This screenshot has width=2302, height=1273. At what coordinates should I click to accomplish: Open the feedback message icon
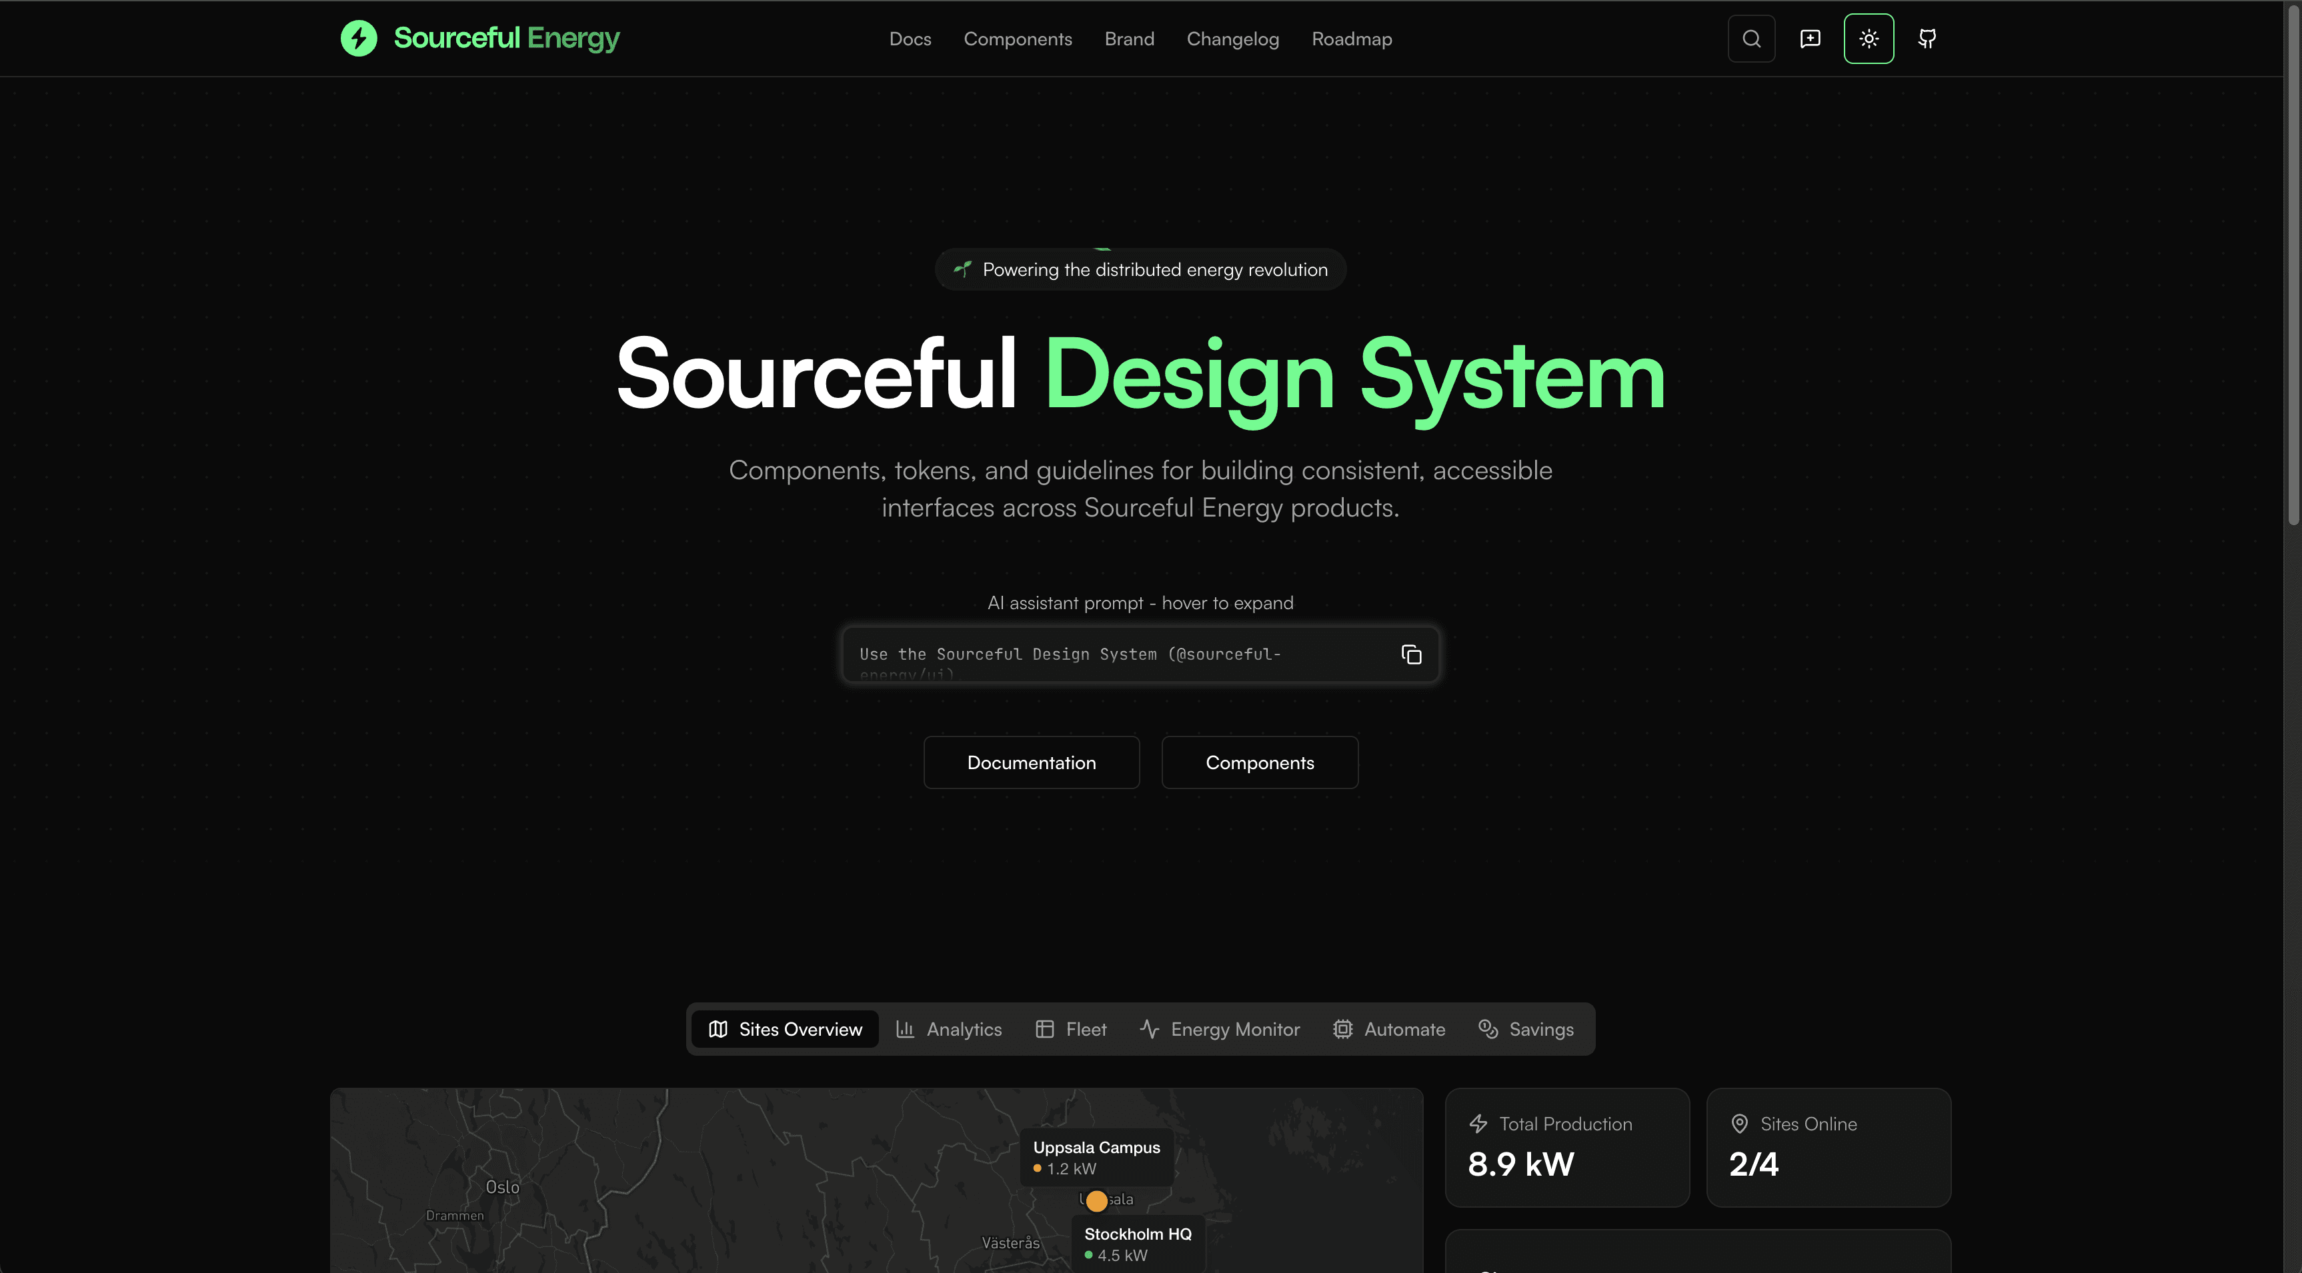click(1810, 39)
